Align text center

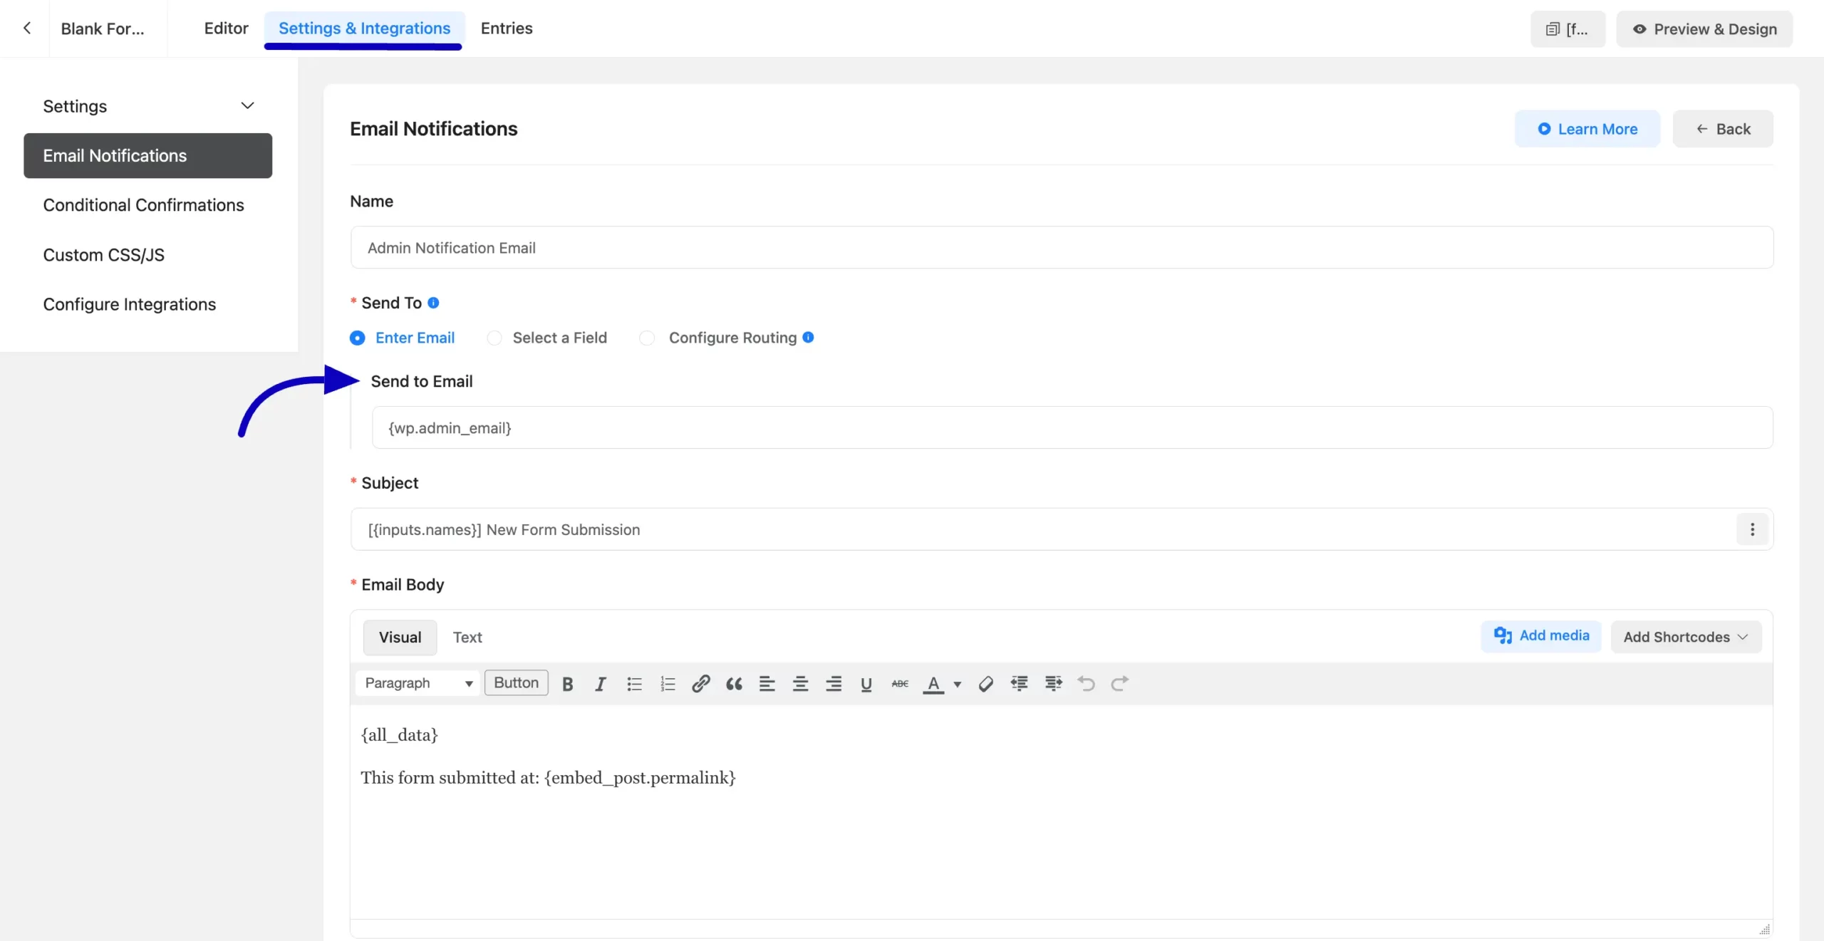[x=800, y=684]
